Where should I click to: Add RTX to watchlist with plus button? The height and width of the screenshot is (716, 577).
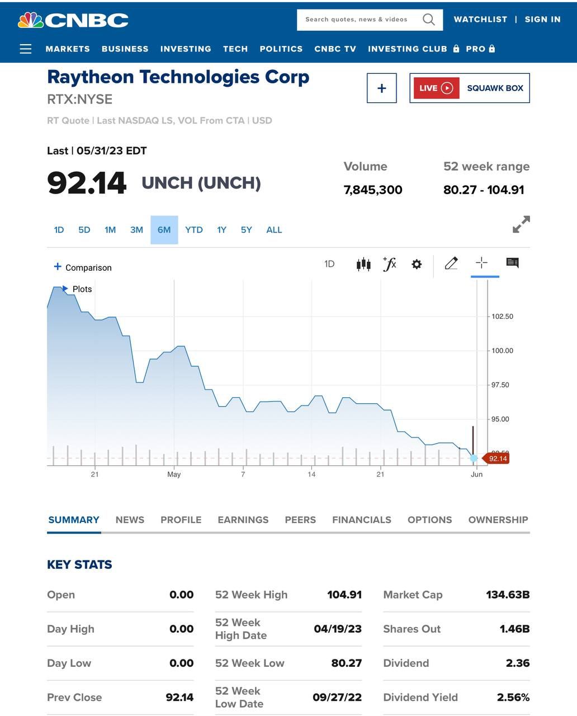tap(382, 88)
